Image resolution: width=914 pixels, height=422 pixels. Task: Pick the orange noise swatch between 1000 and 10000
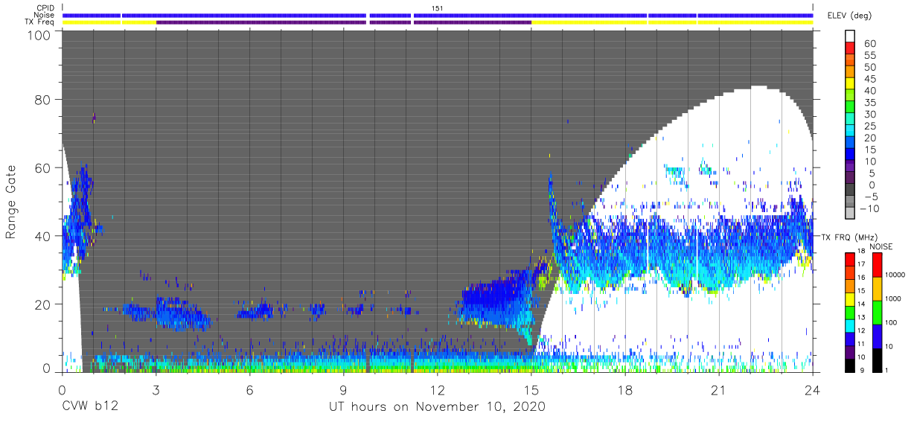pyautogui.click(x=877, y=288)
